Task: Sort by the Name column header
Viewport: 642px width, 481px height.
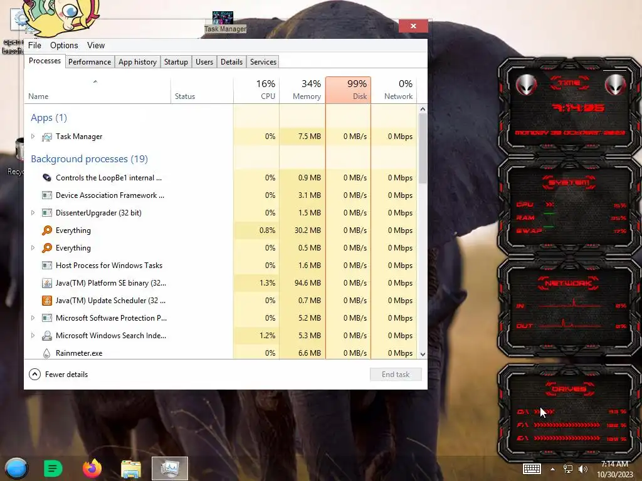Action: coord(97,90)
